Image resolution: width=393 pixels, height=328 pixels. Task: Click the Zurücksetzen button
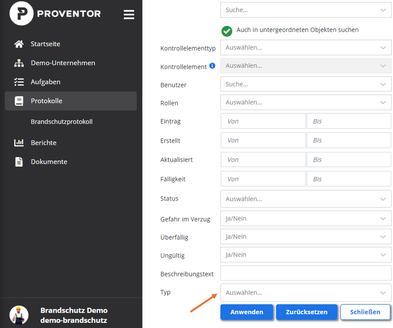coord(307,312)
